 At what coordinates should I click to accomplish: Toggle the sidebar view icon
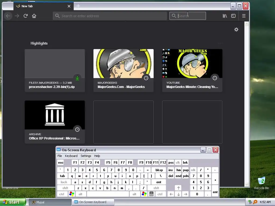pyautogui.click(x=233, y=16)
